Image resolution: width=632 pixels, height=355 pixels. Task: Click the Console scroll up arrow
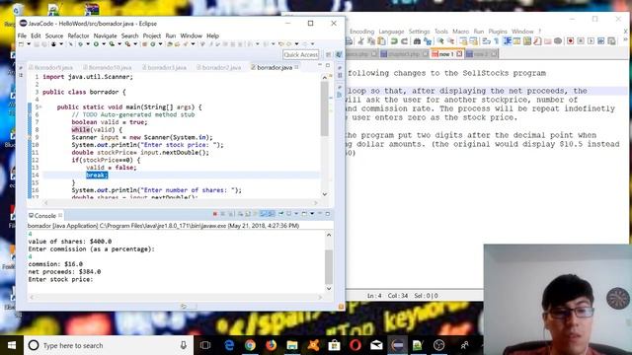tap(329, 235)
